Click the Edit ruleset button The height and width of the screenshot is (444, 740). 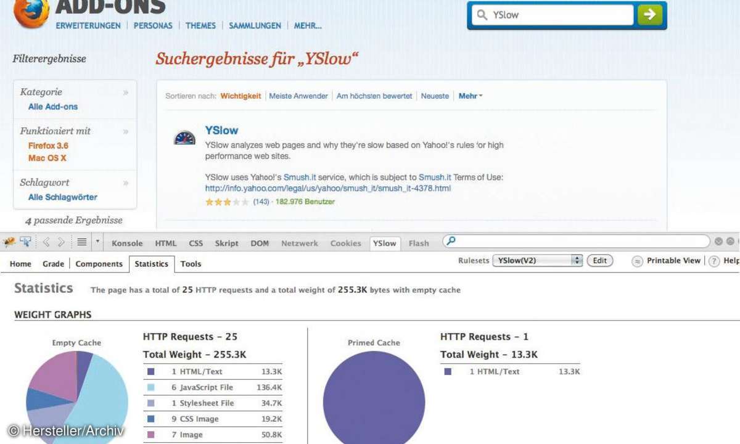tap(600, 260)
